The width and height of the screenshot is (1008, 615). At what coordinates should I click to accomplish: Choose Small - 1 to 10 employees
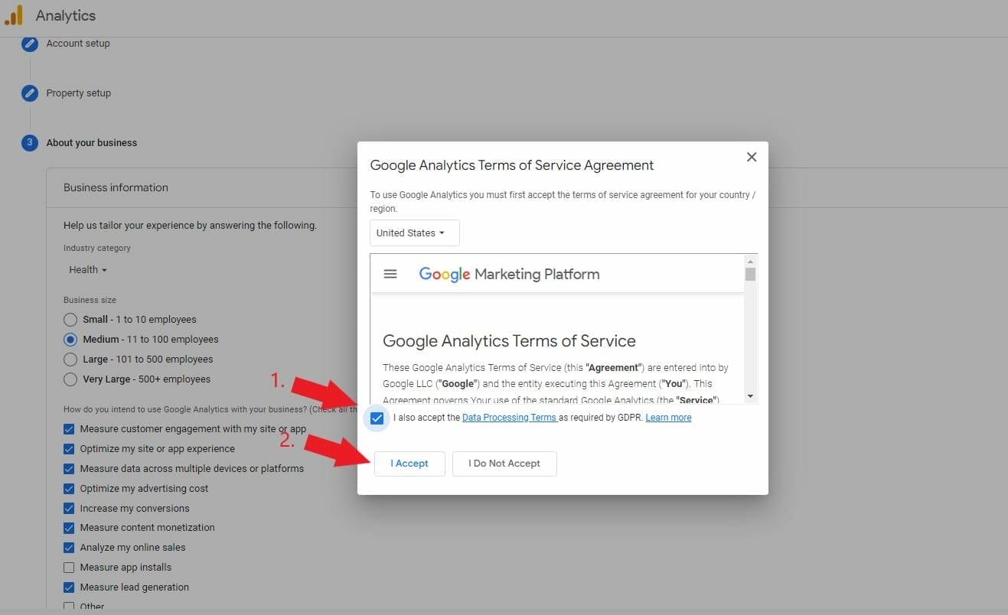(70, 319)
